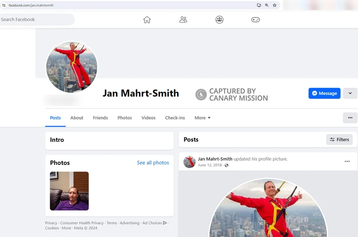Viewport: 358px width, 237px height.
Task: Select the Posts tab
Action: coord(55,118)
